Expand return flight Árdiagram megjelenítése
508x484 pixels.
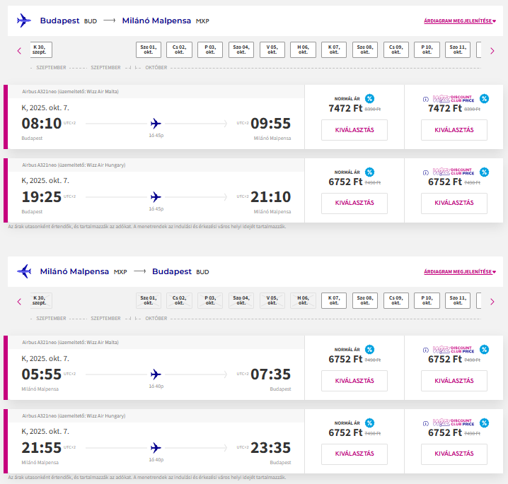pyautogui.click(x=460, y=271)
